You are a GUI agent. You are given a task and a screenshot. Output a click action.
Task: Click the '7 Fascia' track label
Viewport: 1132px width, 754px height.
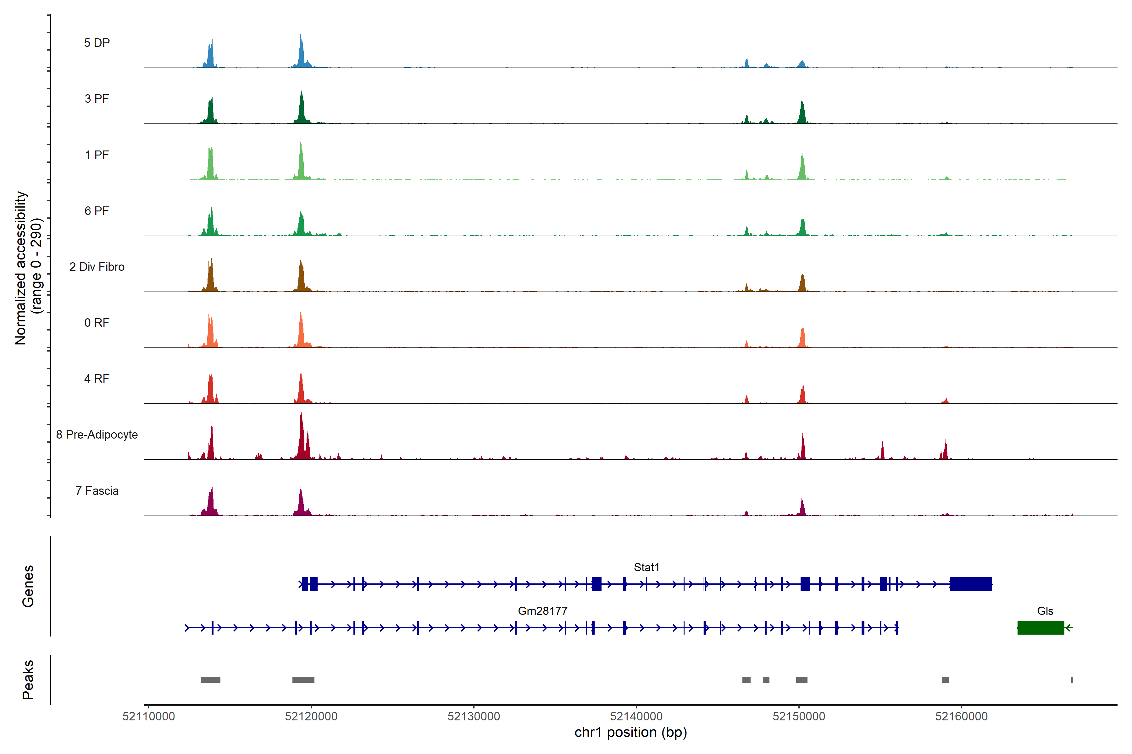(97, 490)
